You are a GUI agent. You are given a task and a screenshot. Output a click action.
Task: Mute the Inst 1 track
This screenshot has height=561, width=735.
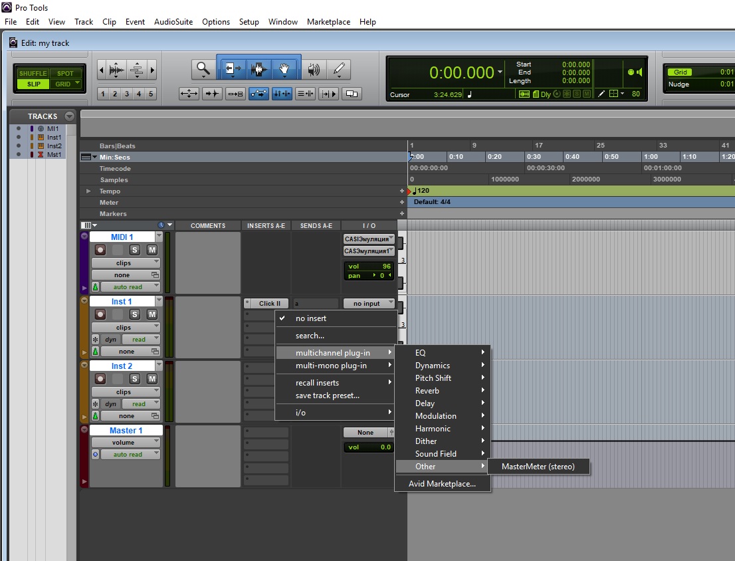(x=152, y=314)
